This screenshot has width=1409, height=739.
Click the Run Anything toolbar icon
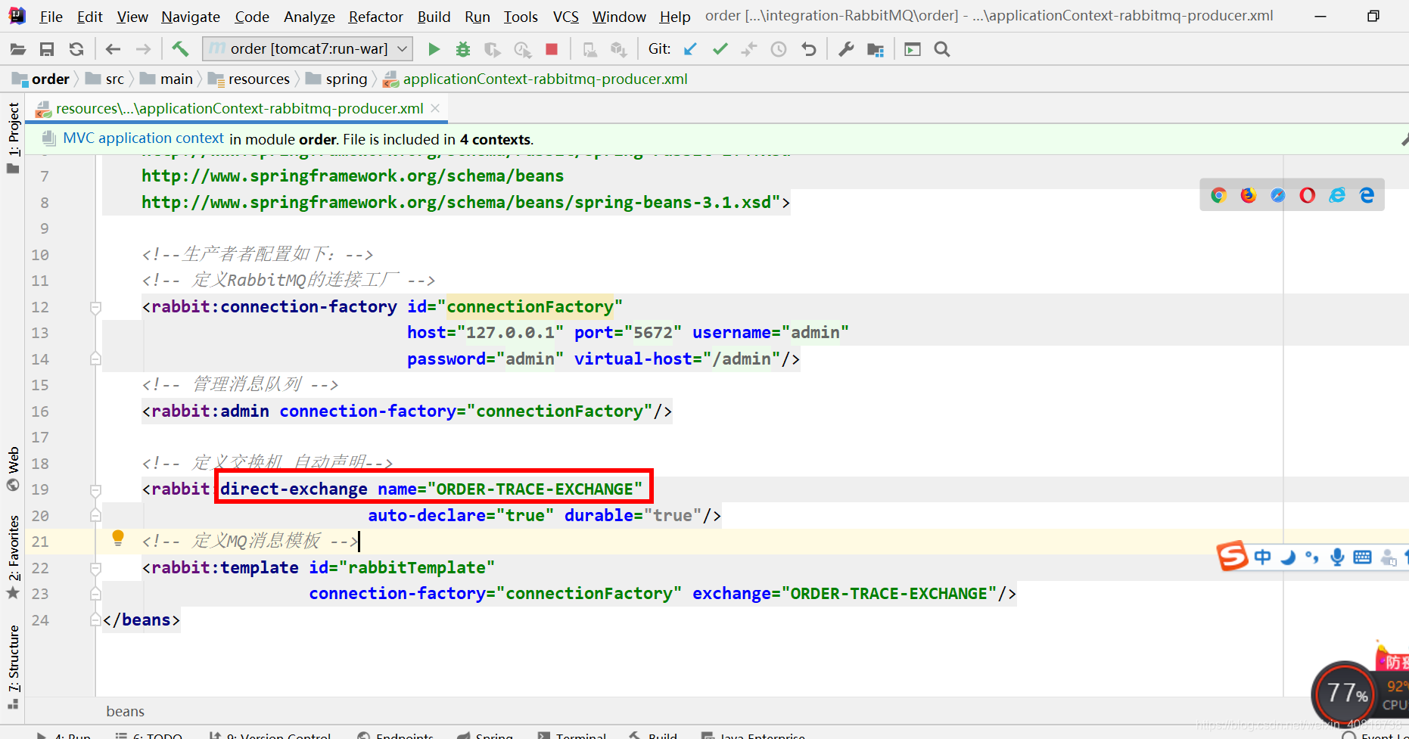tap(913, 49)
